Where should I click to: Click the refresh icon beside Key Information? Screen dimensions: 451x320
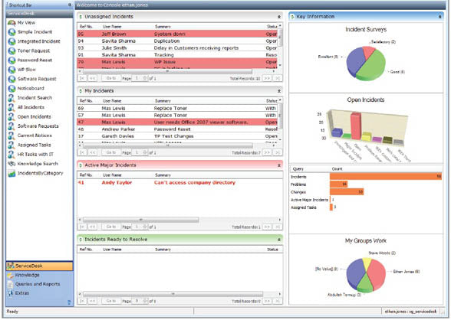pyautogui.click(x=292, y=17)
